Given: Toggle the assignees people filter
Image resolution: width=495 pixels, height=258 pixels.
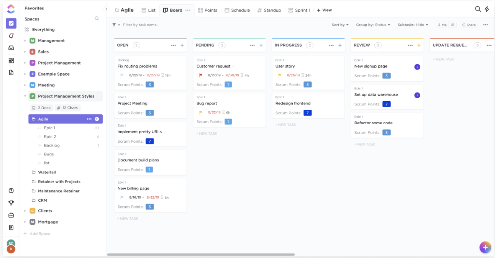Looking at the screenshot, I should coord(453,25).
